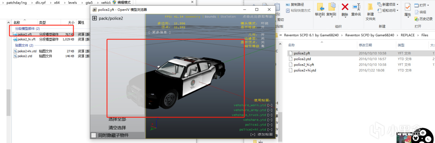This screenshot has width=435, height=143.
Task: Toggle 边缘面 wireframe setting
Action: (x=262, y=38)
